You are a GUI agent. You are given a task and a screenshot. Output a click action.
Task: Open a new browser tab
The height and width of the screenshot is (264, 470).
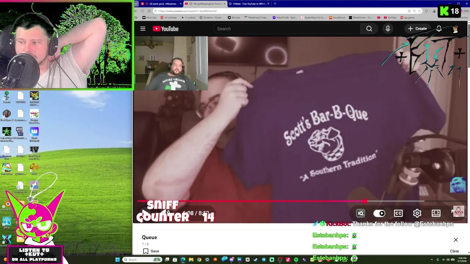click(275, 4)
